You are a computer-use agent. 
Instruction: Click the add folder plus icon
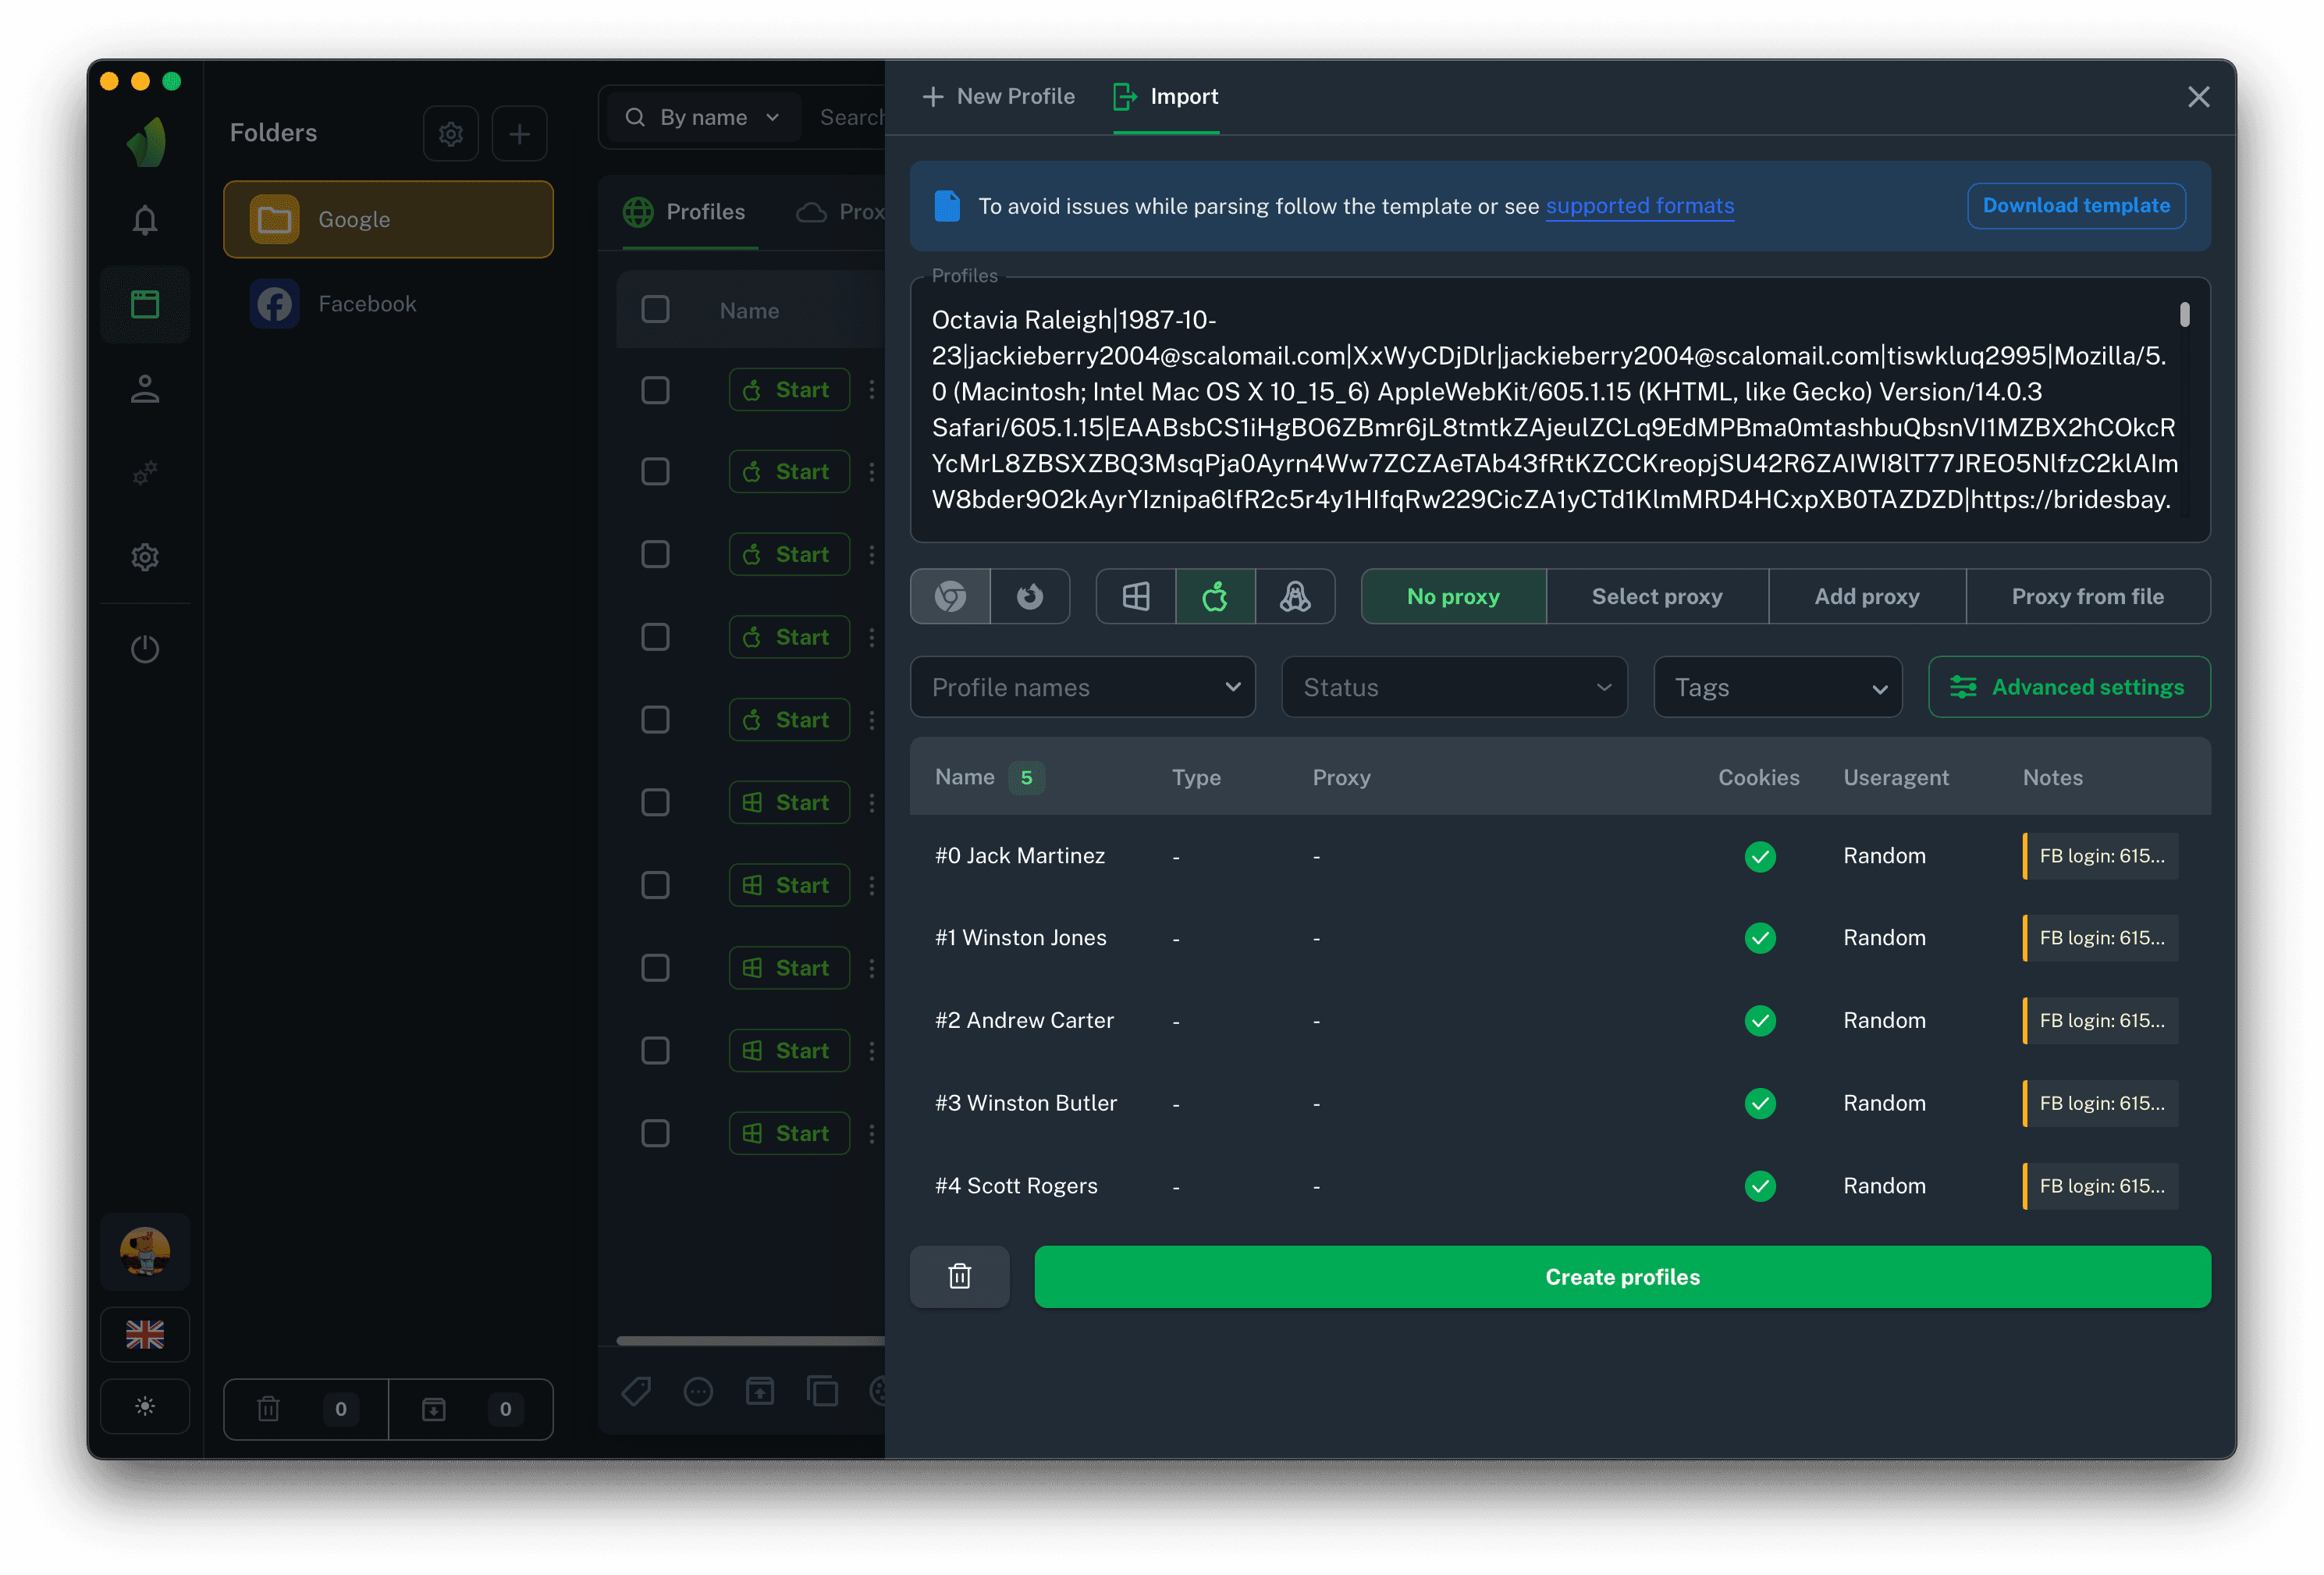click(519, 134)
